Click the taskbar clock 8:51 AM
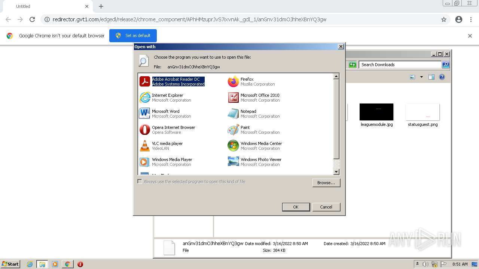This screenshot has height=269, width=479. click(460, 264)
